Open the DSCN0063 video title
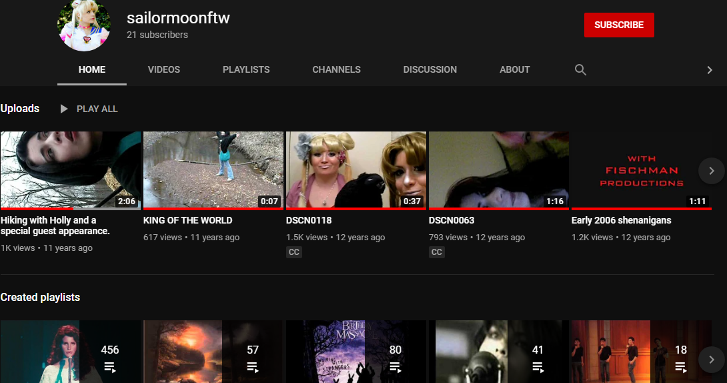 coord(452,220)
